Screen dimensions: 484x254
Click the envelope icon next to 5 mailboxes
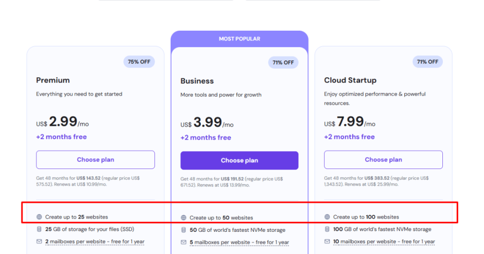tap(183, 243)
